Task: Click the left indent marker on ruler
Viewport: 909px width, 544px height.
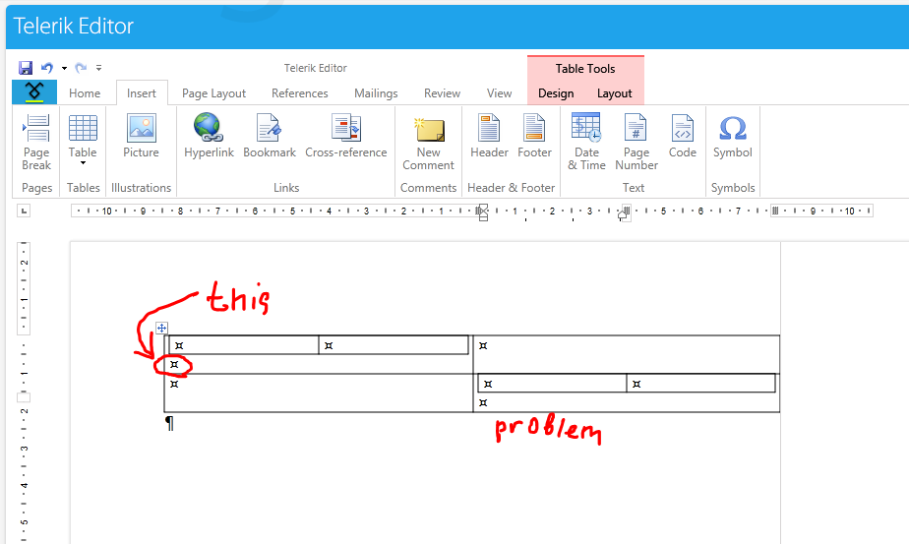Action: (x=483, y=212)
